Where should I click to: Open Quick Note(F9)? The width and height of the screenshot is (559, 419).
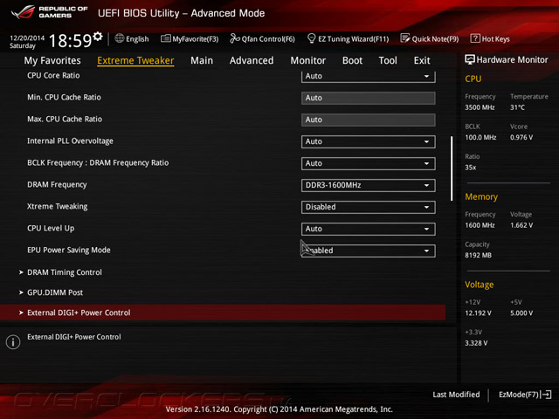coord(435,38)
